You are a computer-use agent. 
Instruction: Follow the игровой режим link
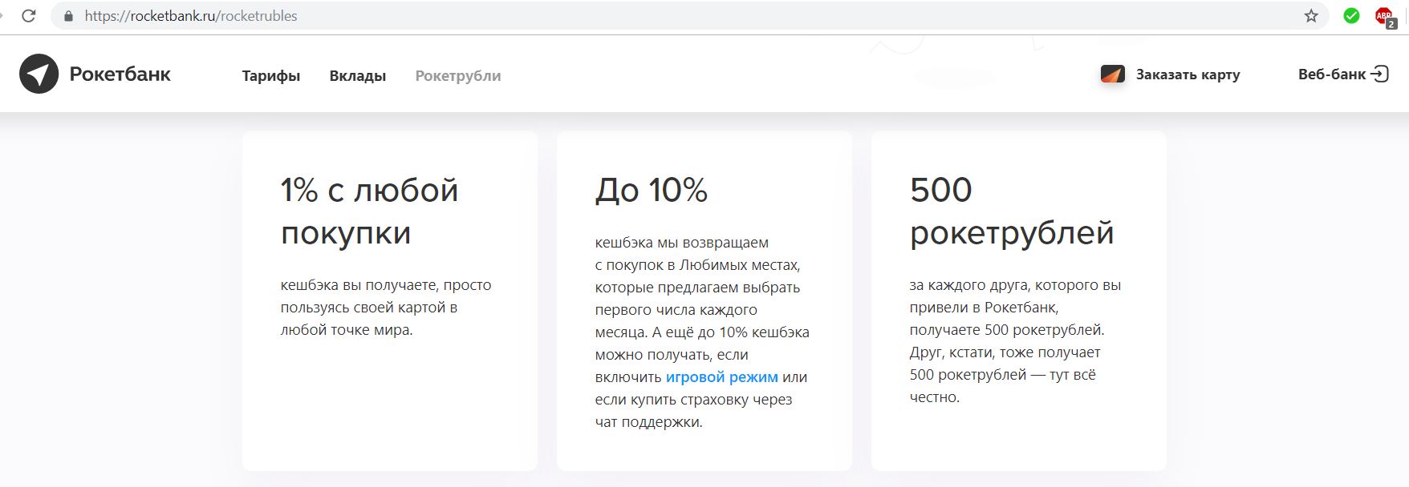[722, 377]
